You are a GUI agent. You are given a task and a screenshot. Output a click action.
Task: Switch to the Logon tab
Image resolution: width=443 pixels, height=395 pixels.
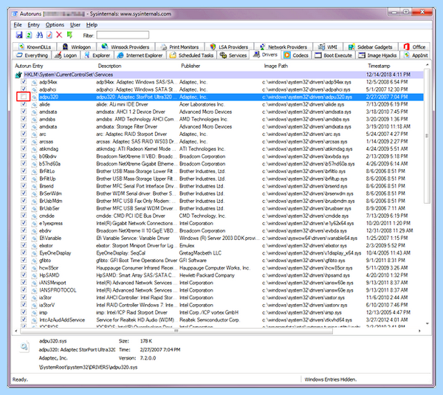click(66, 55)
